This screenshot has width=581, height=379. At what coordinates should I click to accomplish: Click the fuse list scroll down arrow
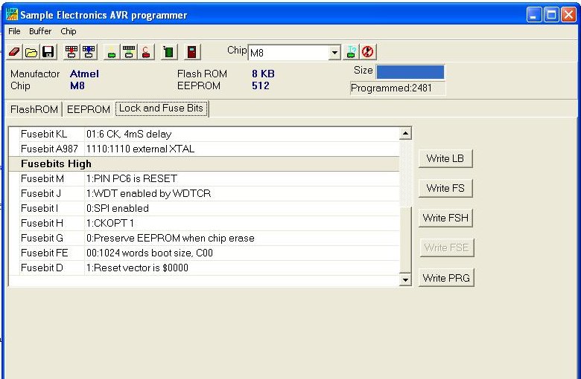point(405,279)
